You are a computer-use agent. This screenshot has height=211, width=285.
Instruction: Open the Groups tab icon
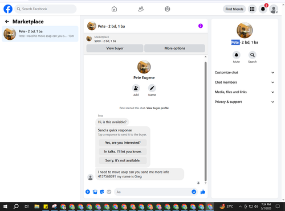(x=168, y=9)
